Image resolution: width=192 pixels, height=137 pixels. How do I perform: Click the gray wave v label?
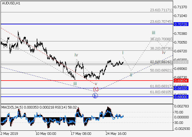tap(96, 84)
